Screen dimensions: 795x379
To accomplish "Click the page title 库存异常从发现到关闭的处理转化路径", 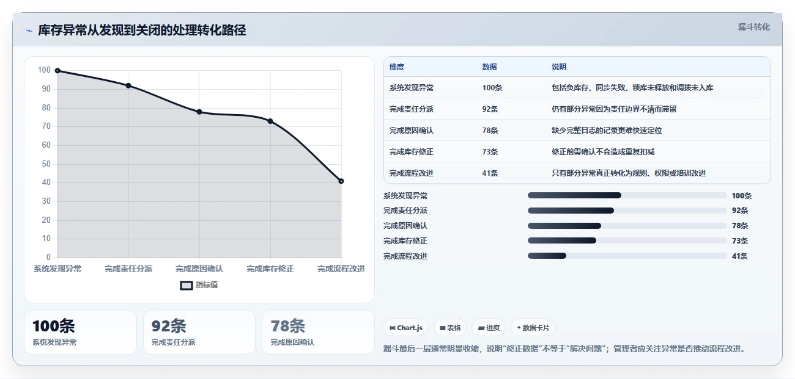I will (142, 31).
